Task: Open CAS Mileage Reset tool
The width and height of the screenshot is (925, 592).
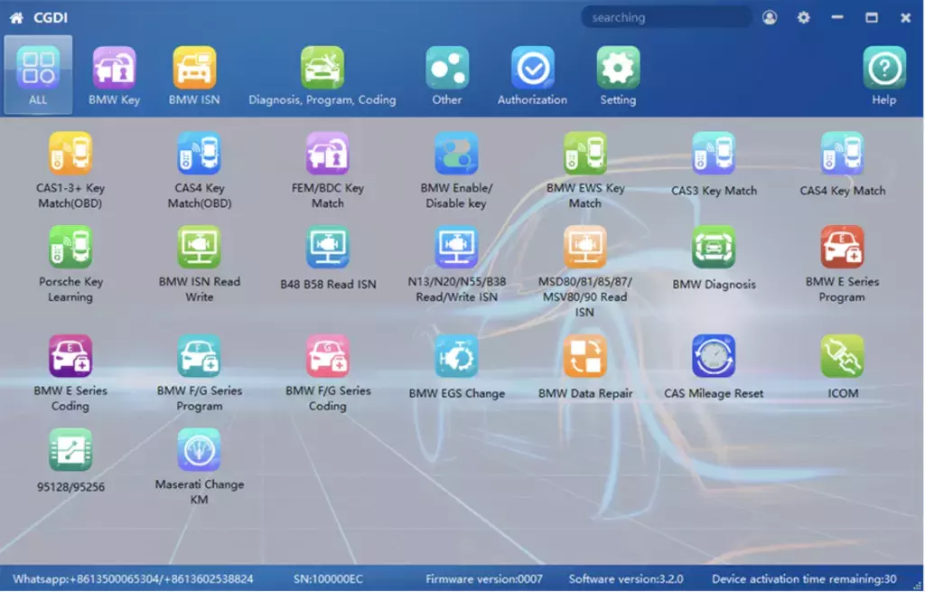Action: [x=714, y=356]
